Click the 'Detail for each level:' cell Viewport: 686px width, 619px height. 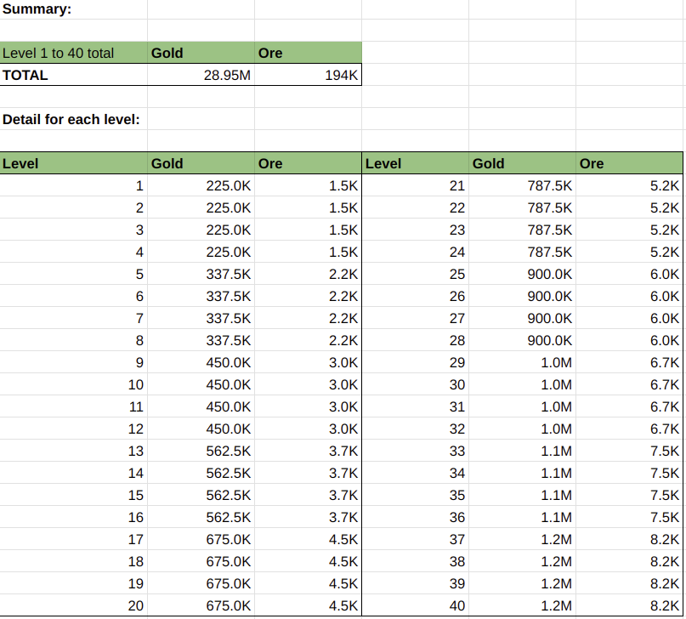click(x=73, y=119)
